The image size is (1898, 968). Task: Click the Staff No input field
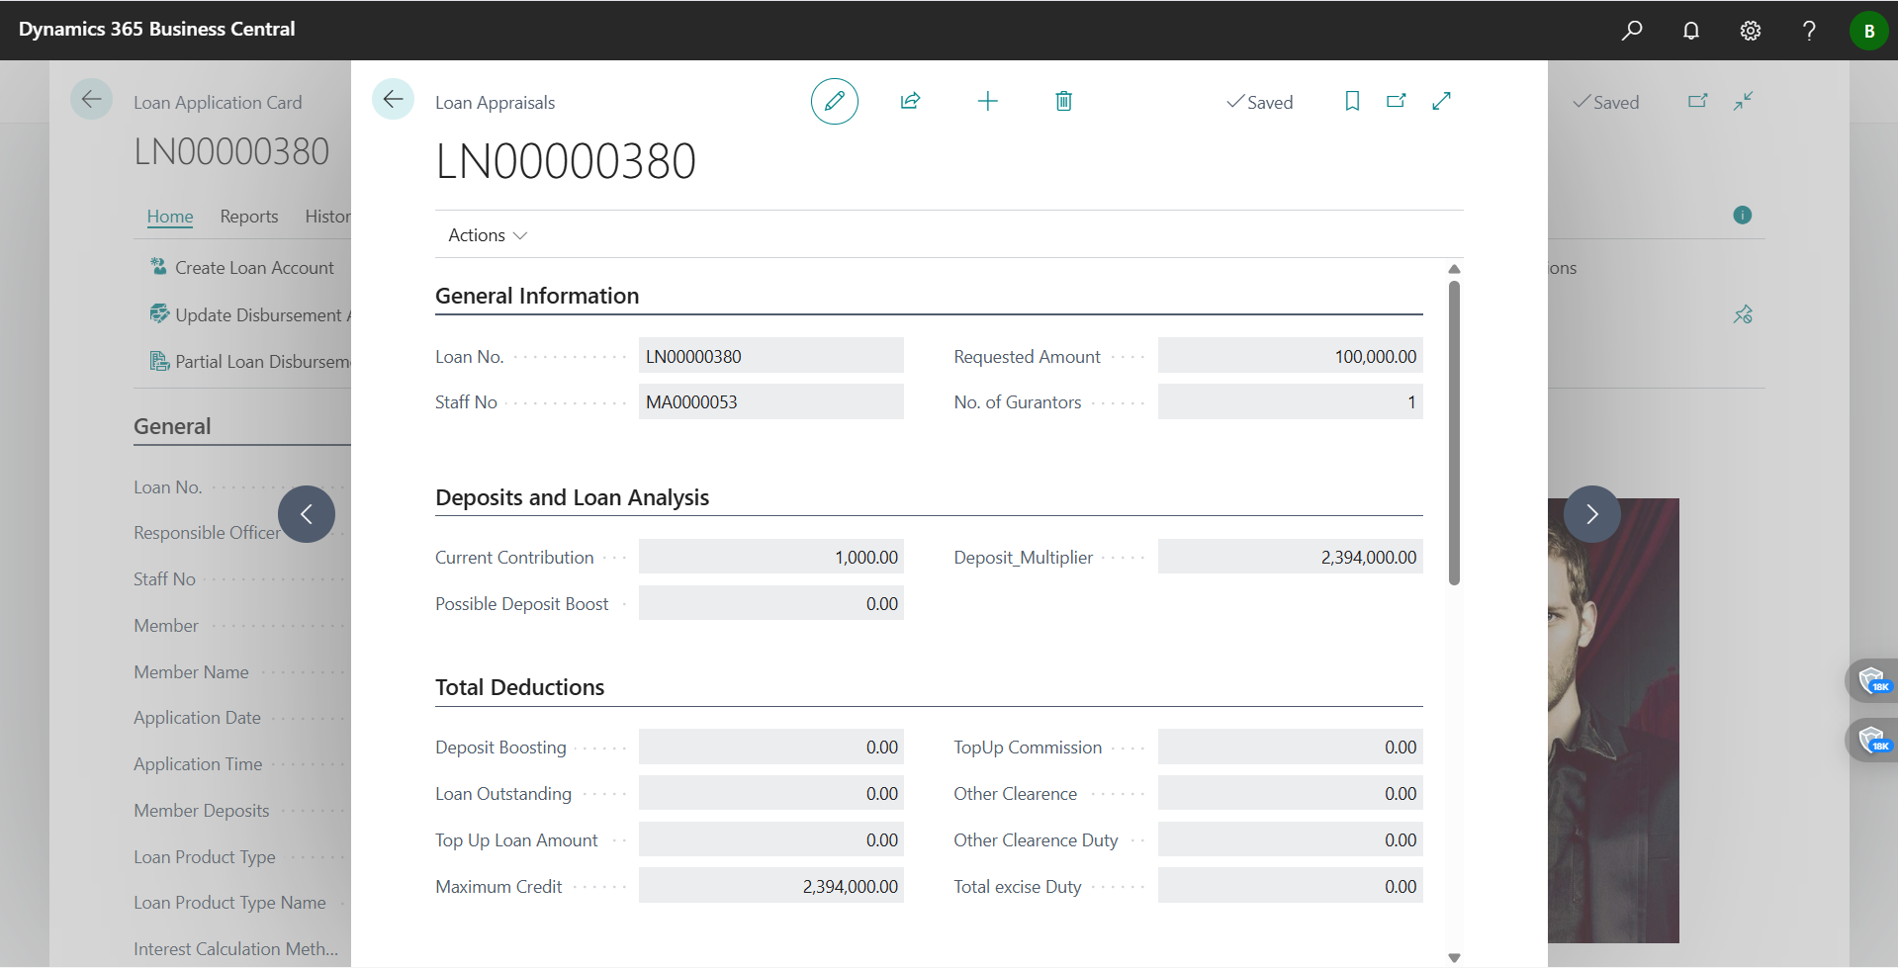[771, 401]
